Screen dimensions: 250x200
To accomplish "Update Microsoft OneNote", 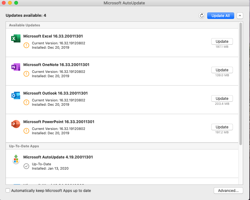I will pyautogui.click(x=222, y=70).
